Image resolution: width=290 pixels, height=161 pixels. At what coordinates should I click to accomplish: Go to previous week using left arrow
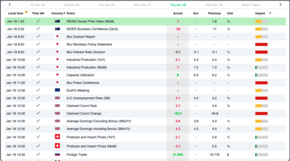pos(10,5)
